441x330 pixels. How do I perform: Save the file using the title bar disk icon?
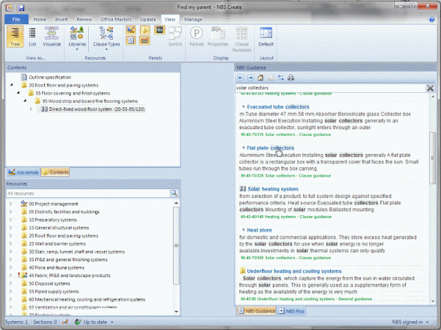click(21, 8)
